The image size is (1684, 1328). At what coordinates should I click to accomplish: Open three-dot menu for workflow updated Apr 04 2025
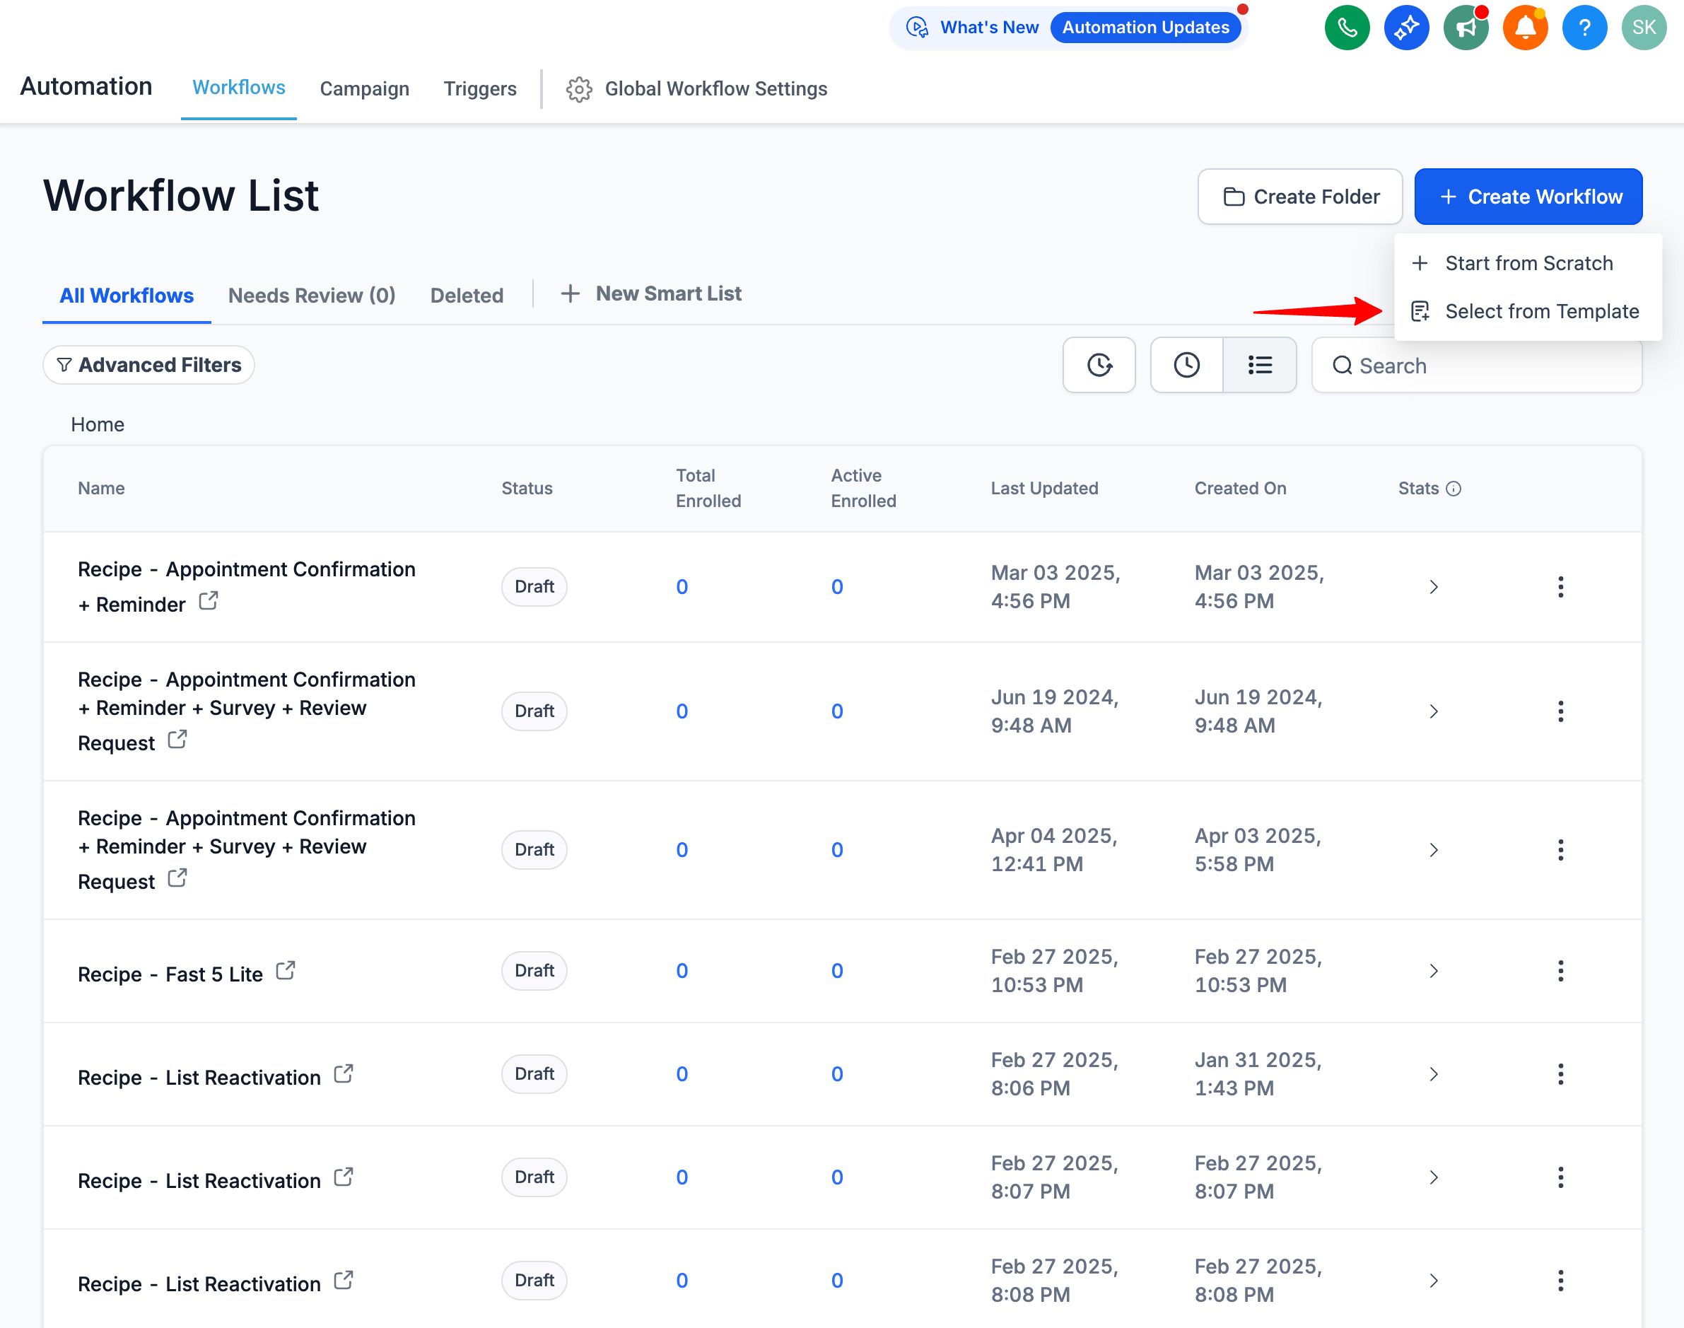[1560, 850]
